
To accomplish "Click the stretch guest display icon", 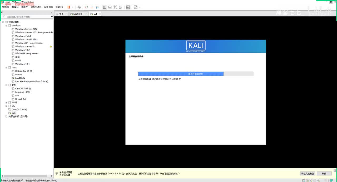I will coord(136,7).
